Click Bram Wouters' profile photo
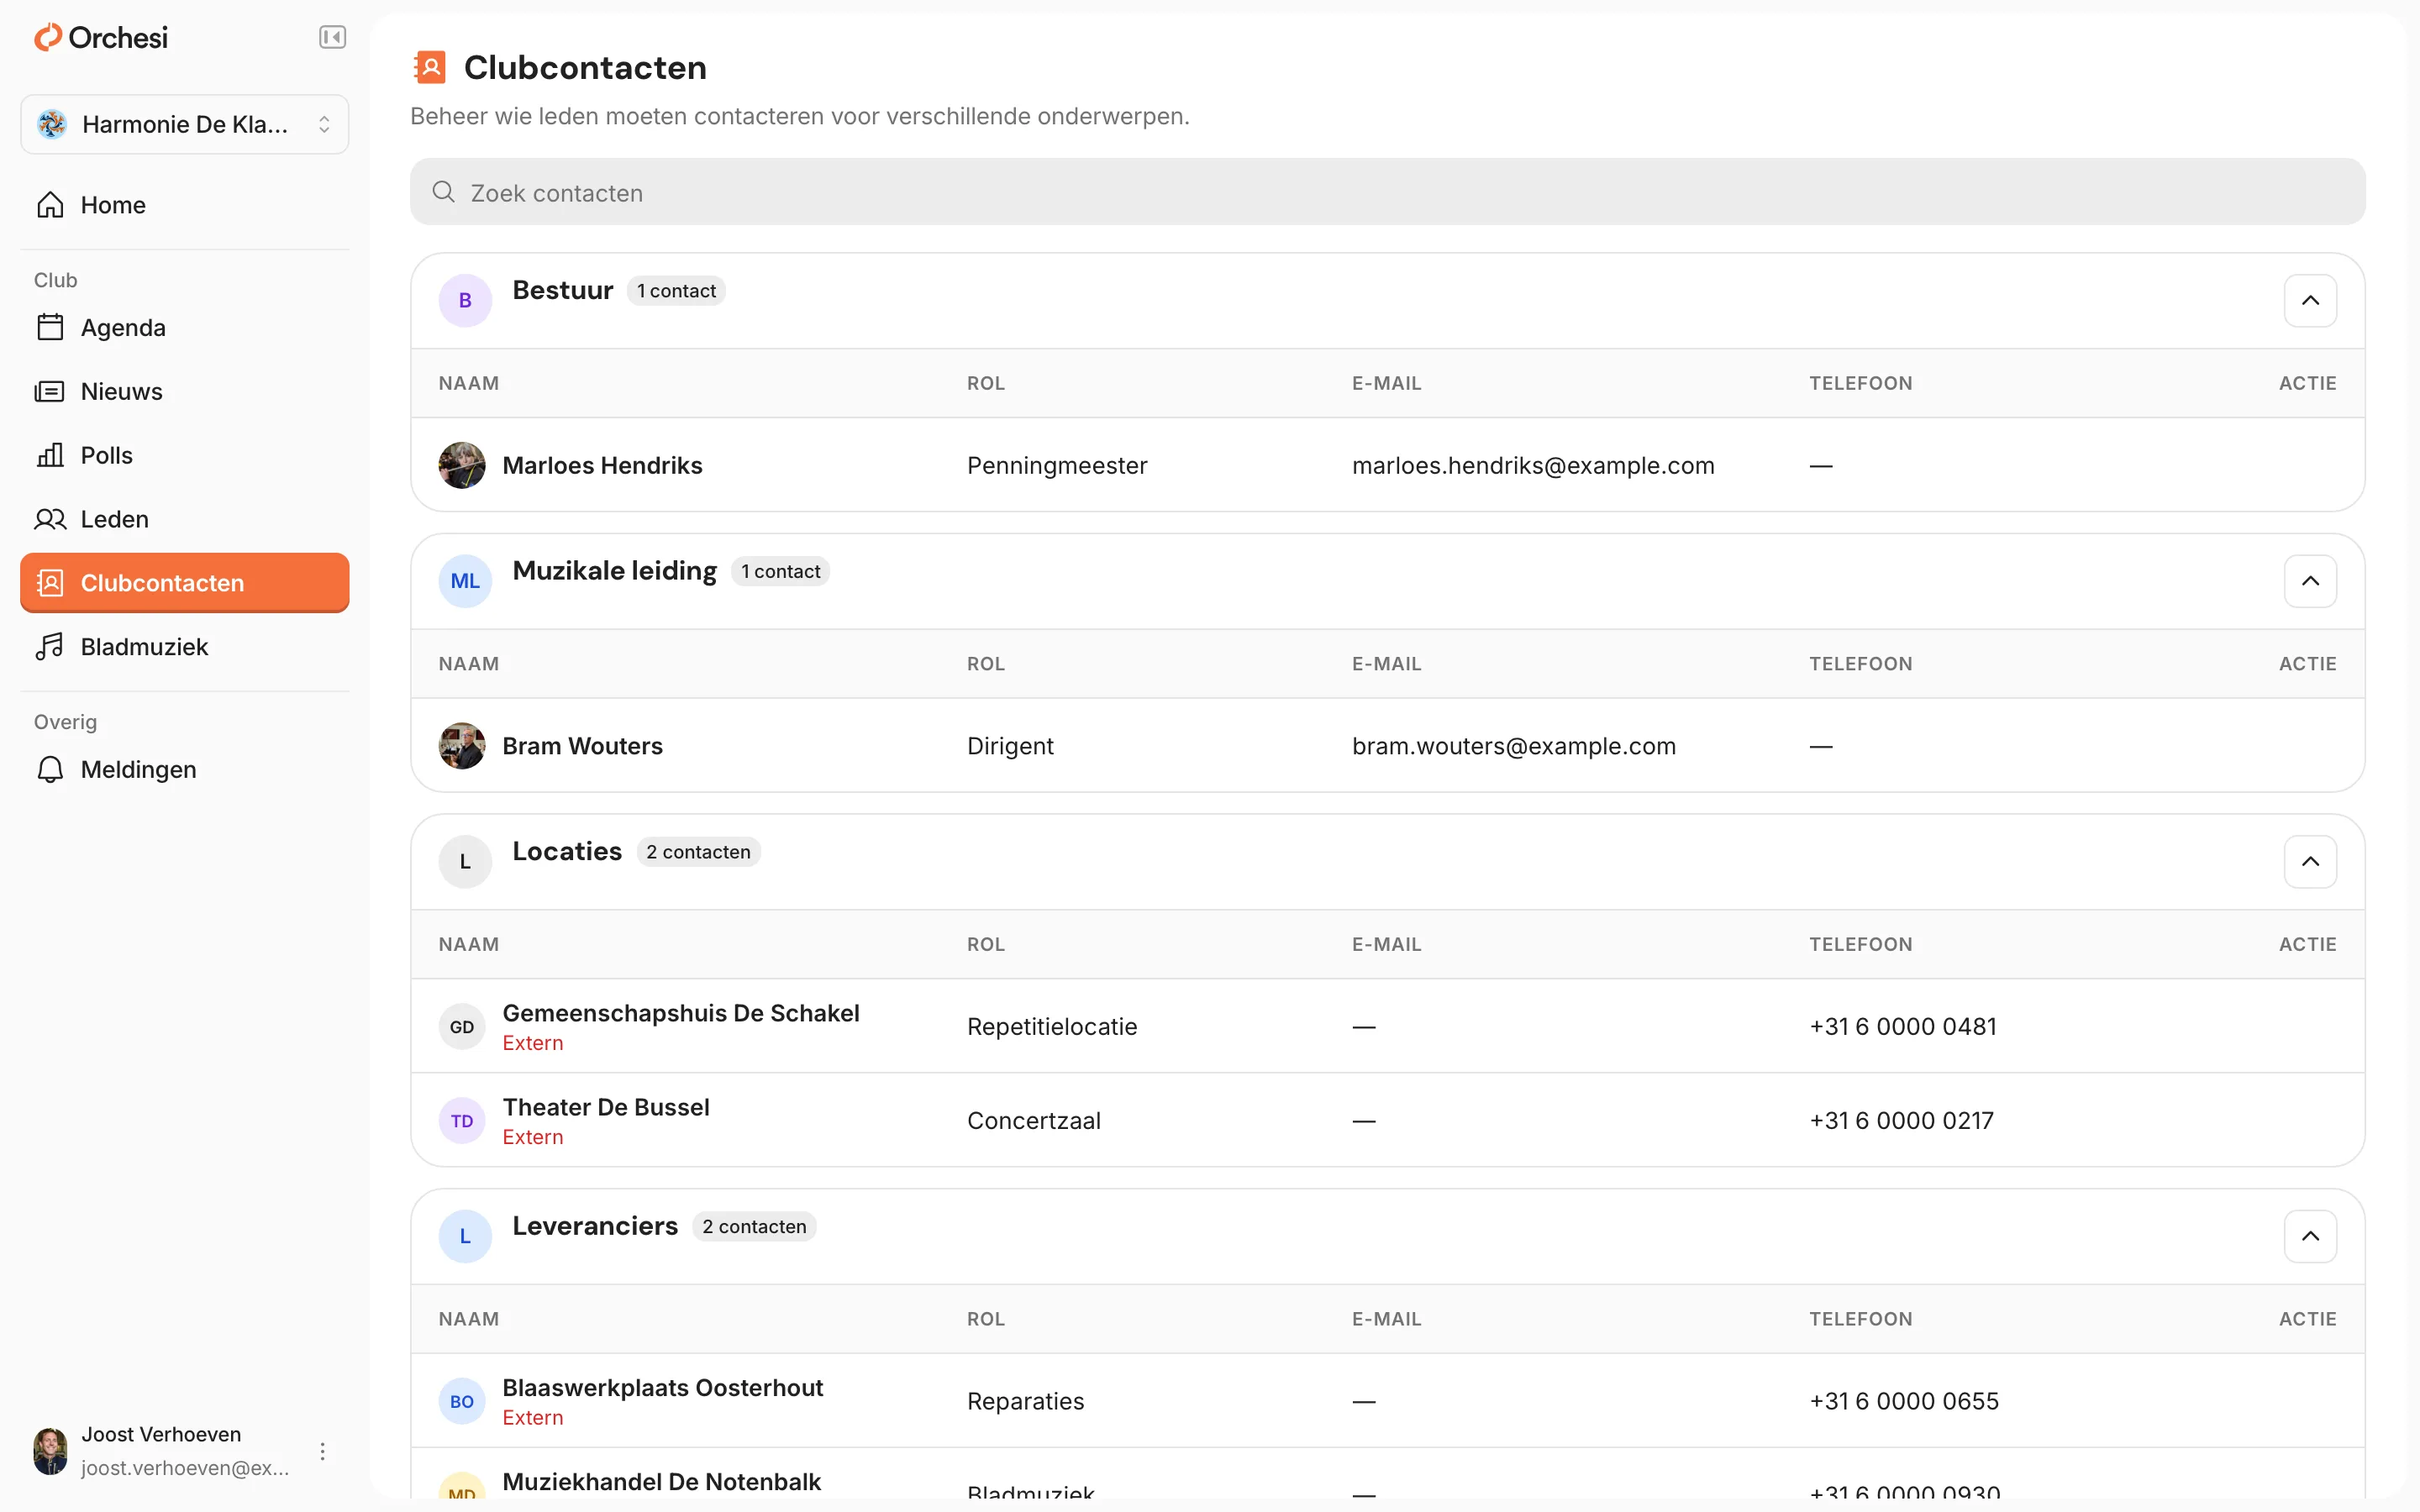The width and height of the screenshot is (2420, 1512). point(462,746)
